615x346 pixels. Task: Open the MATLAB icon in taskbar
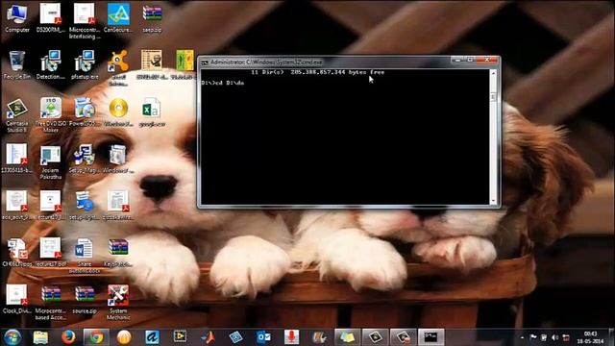[x=208, y=337]
